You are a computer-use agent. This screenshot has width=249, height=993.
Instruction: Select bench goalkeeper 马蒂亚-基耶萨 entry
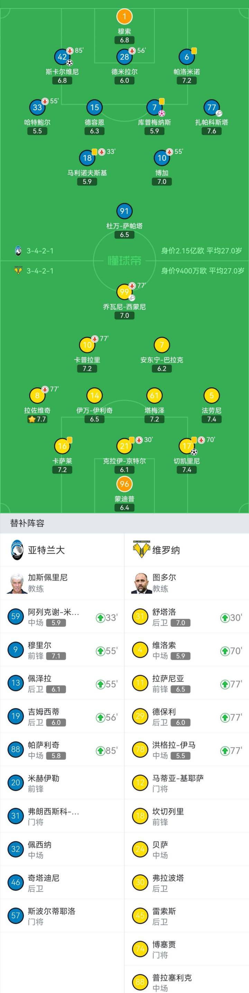click(x=187, y=783)
